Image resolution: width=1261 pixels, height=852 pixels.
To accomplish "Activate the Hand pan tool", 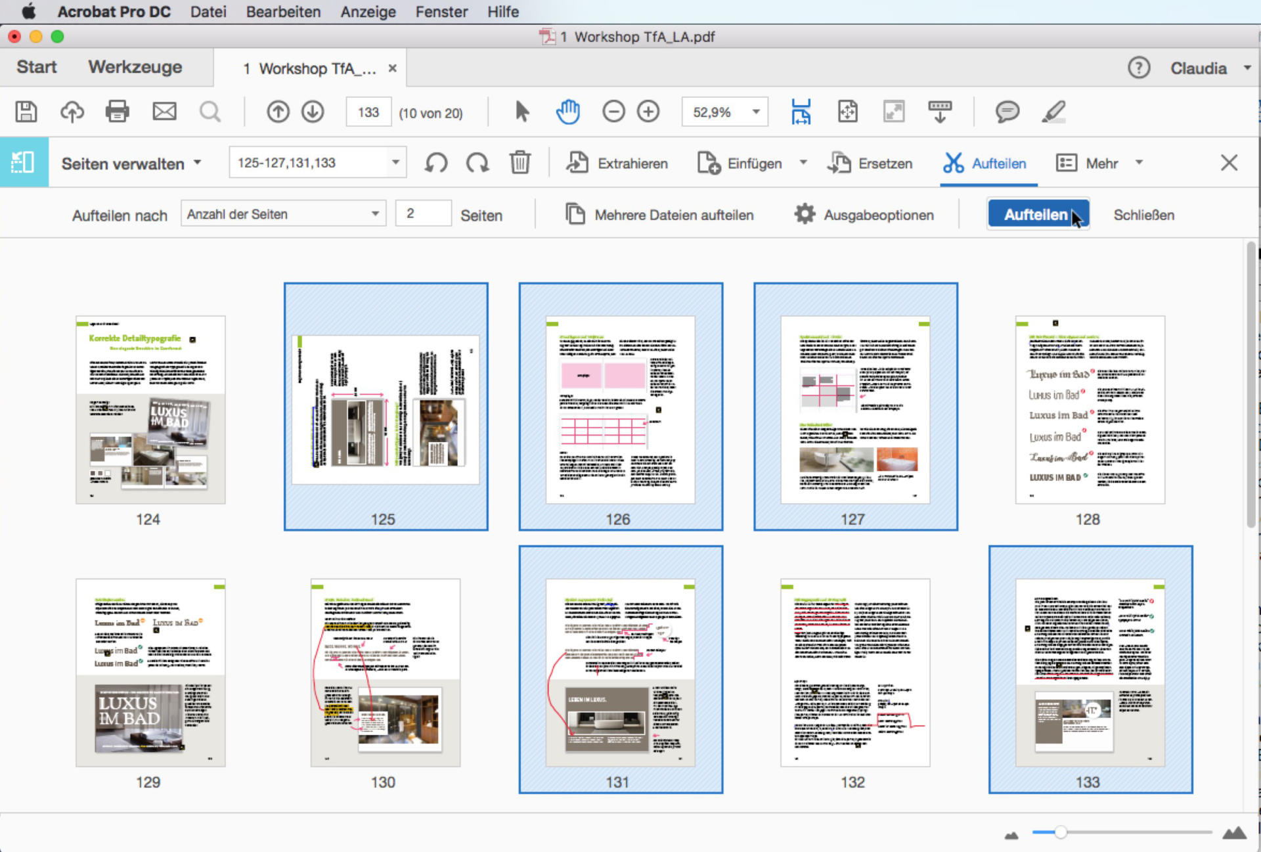I will click(568, 112).
